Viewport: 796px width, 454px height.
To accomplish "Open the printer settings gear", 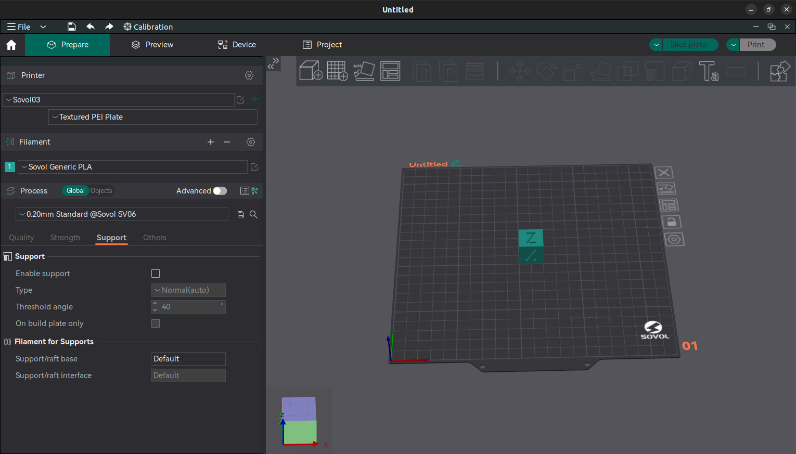I will coord(249,75).
